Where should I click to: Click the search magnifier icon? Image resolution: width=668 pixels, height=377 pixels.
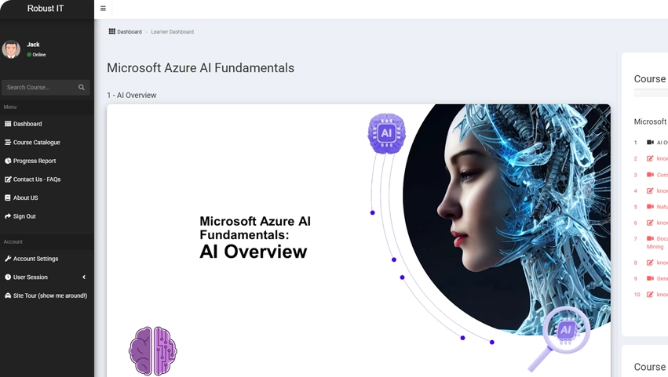[x=82, y=87]
